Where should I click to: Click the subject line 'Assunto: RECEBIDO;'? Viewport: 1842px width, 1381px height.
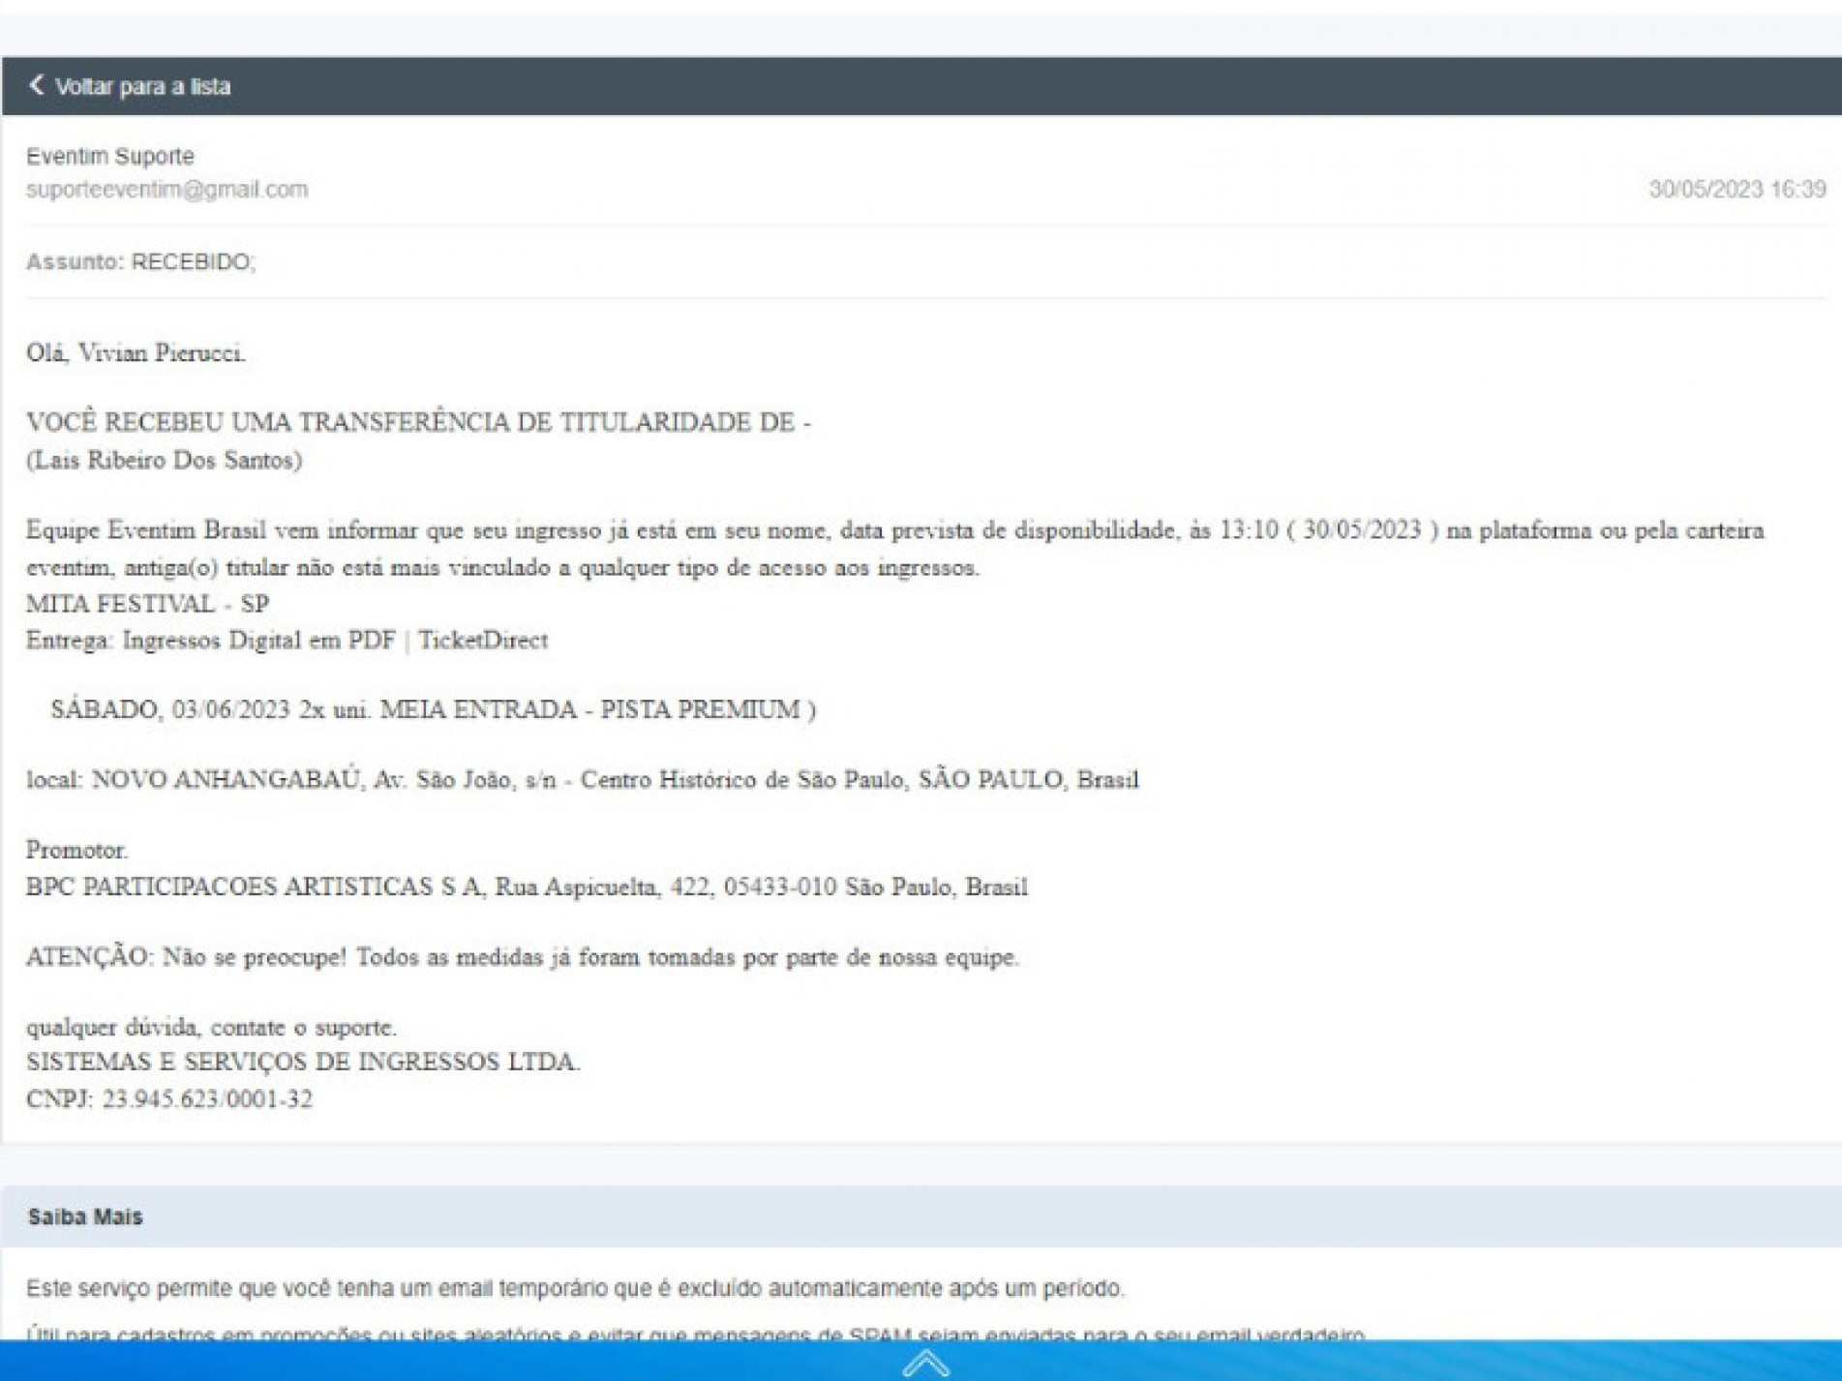point(140,261)
